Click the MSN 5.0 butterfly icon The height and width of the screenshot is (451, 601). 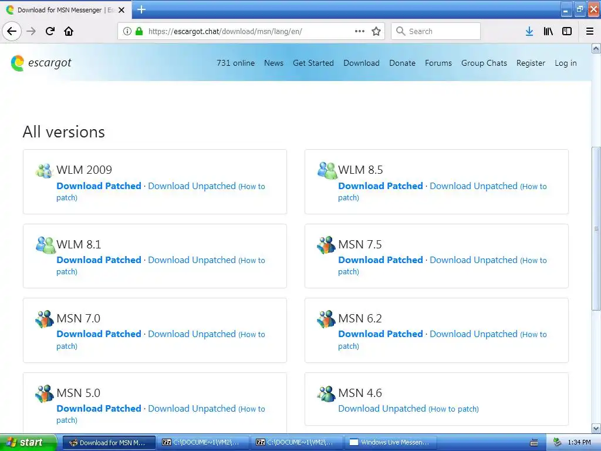coord(45,393)
